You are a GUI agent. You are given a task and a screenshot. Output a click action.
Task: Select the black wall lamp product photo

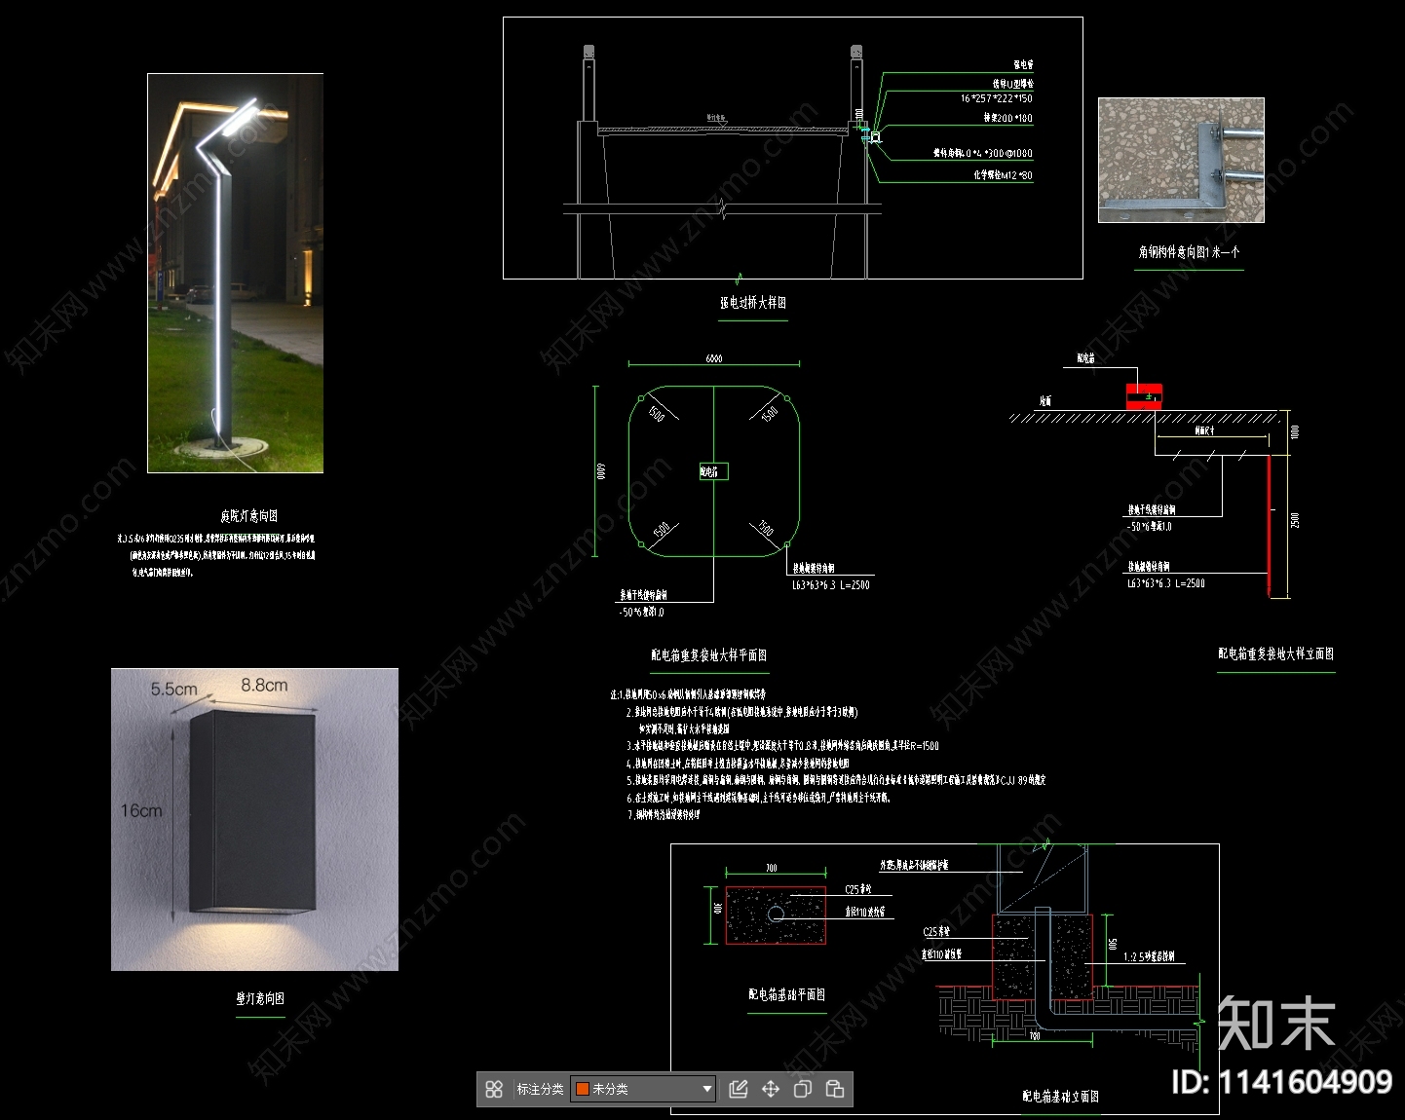[x=254, y=819]
